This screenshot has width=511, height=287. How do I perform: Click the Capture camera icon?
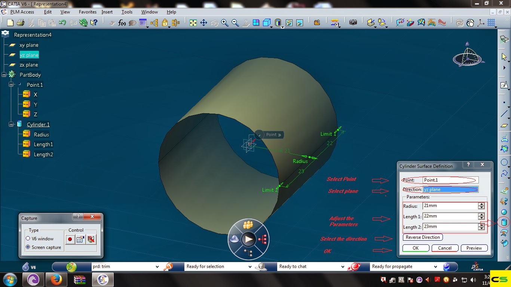[x=353, y=23]
